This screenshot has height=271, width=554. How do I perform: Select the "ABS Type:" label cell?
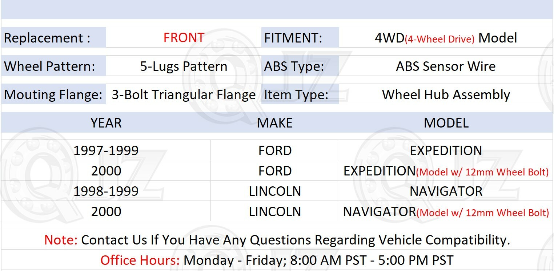(x=294, y=66)
